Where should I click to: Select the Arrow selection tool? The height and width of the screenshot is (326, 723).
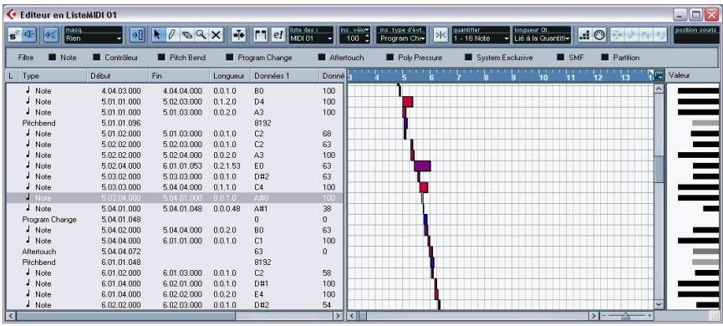point(158,35)
